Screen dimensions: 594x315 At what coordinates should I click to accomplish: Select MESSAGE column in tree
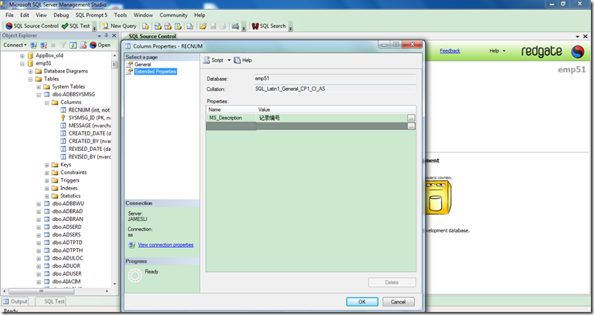pos(89,126)
